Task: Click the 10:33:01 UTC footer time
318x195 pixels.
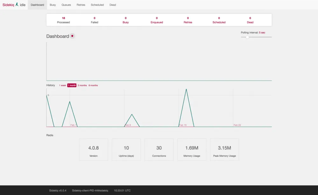Action: (x=122, y=191)
